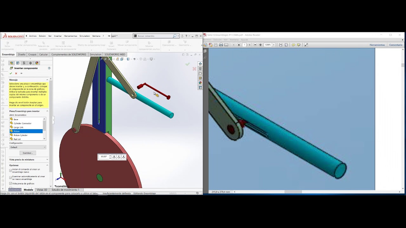Open Herramientas pane in Adobe Reader

click(377, 45)
